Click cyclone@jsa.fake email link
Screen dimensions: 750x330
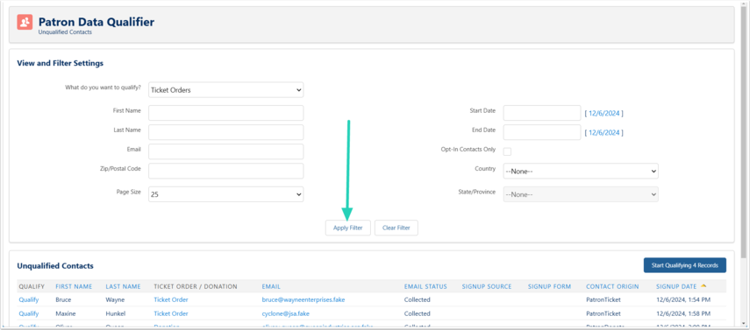287,313
